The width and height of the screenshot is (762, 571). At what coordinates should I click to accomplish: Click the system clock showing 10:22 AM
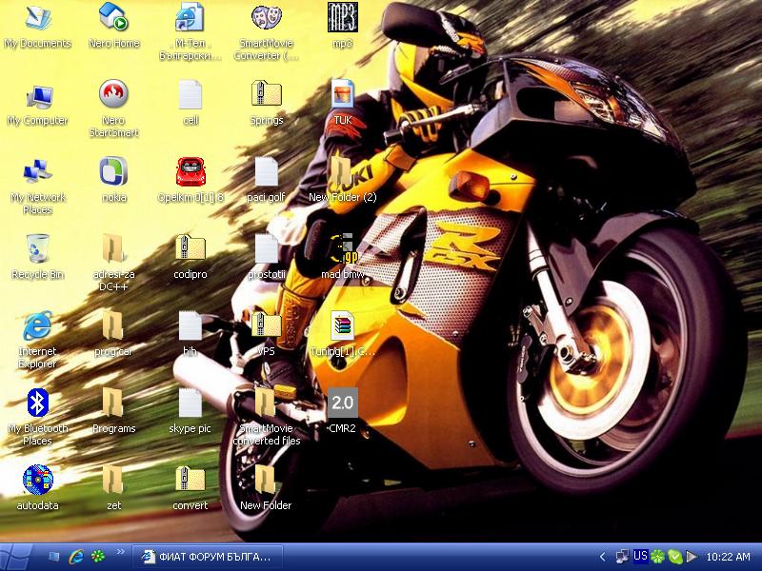click(x=729, y=557)
